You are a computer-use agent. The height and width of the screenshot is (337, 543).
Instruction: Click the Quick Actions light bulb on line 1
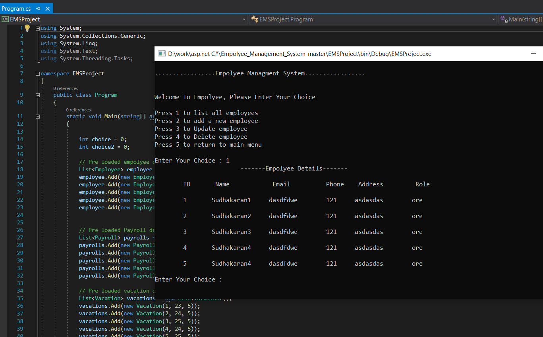click(x=27, y=28)
